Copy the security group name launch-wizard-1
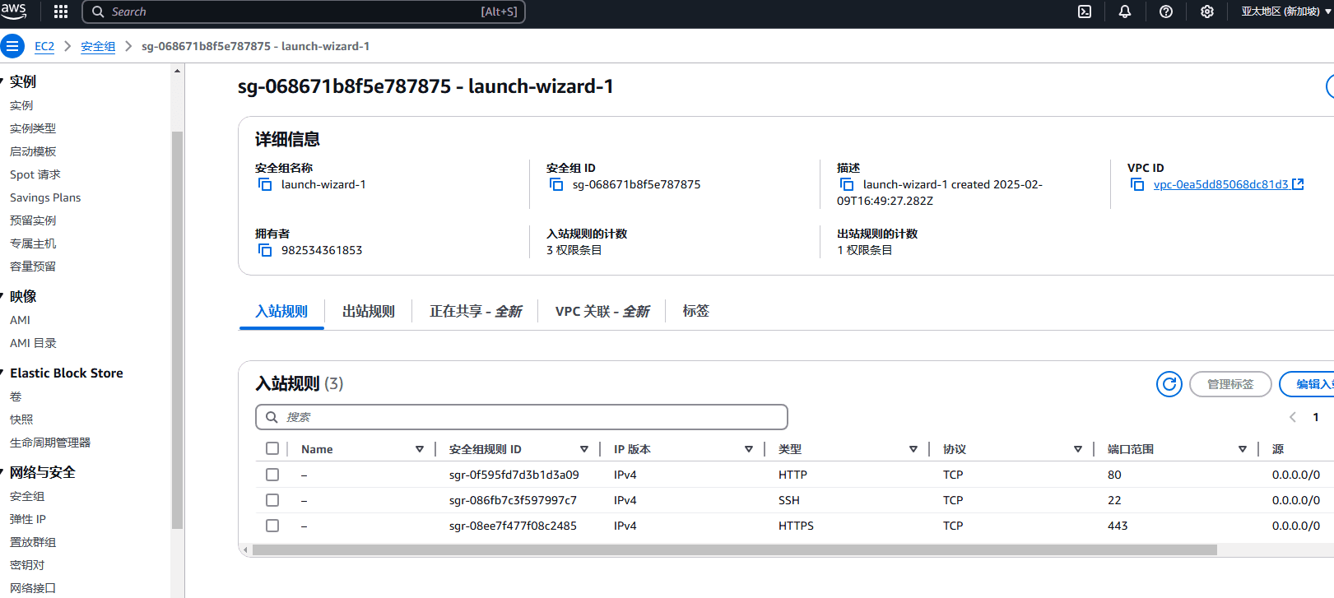Viewport: 1334px width, 598px height. (x=265, y=184)
